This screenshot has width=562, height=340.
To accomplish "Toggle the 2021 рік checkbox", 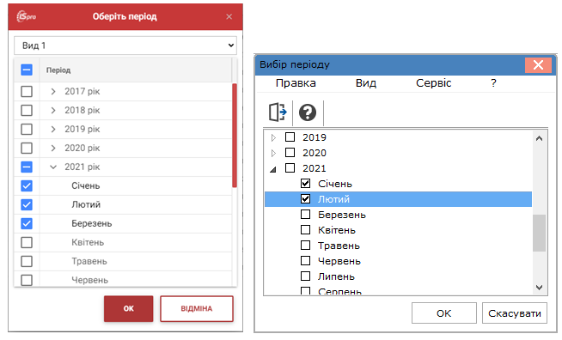I will tap(27, 167).
